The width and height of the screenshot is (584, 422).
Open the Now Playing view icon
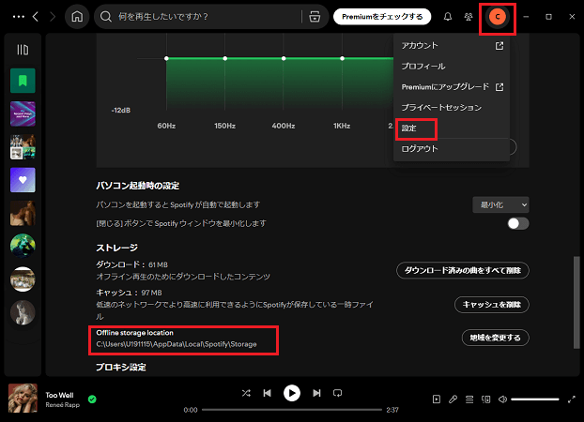(x=437, y=399)
